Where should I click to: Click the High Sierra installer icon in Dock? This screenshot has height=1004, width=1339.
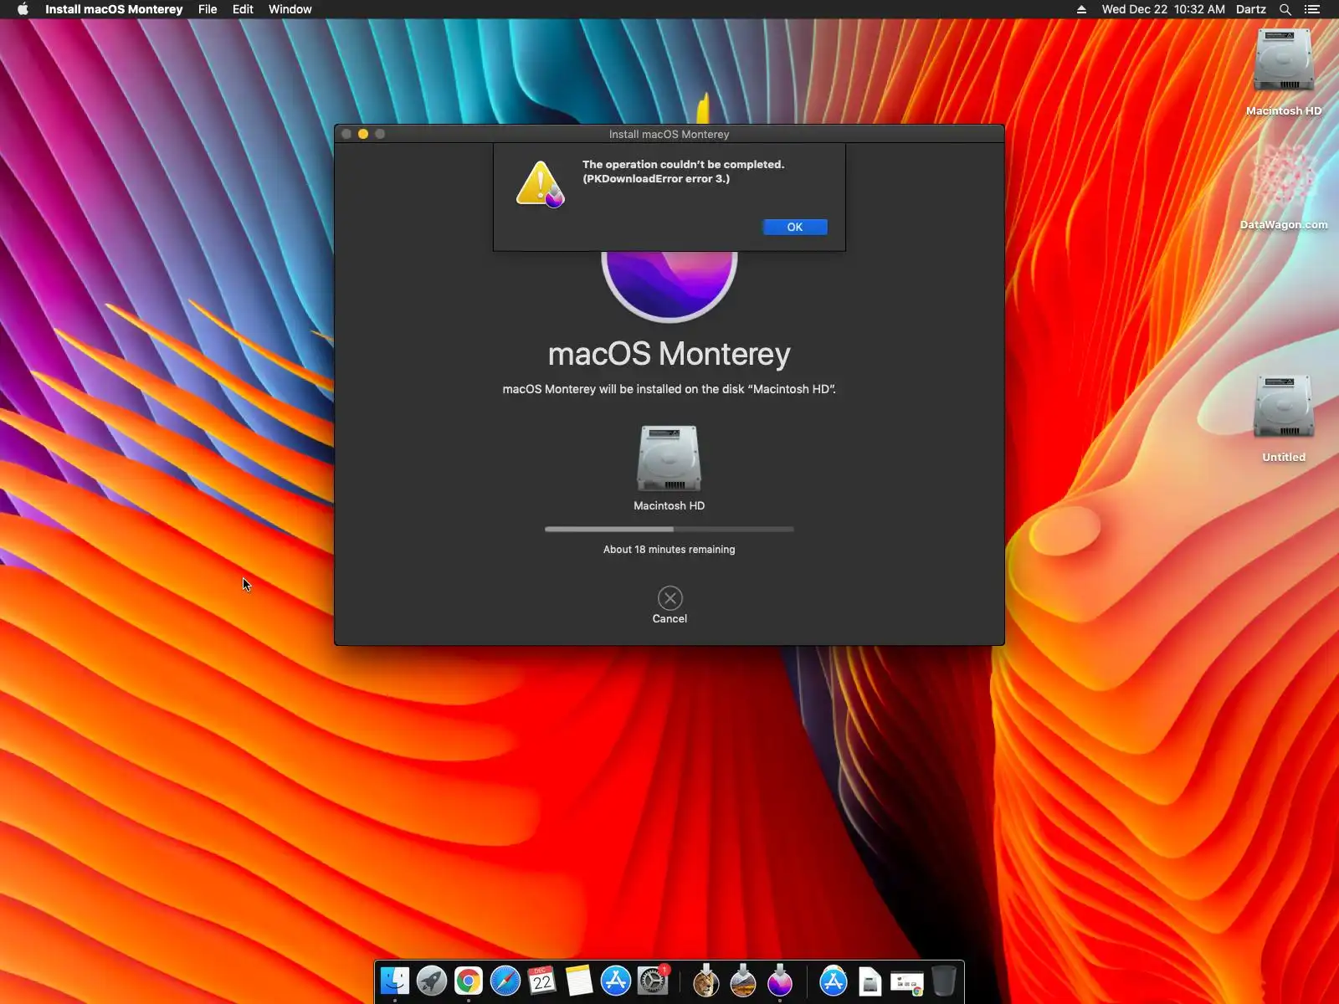[743, 981]
